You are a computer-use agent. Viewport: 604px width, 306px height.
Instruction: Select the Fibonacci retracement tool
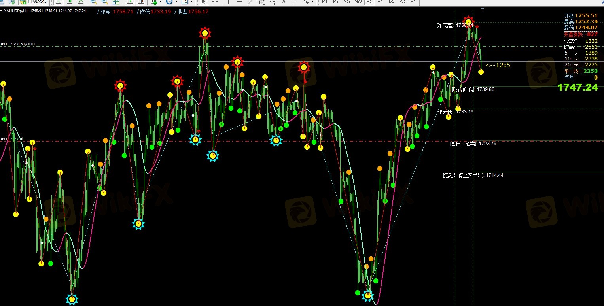pos(273,2)
